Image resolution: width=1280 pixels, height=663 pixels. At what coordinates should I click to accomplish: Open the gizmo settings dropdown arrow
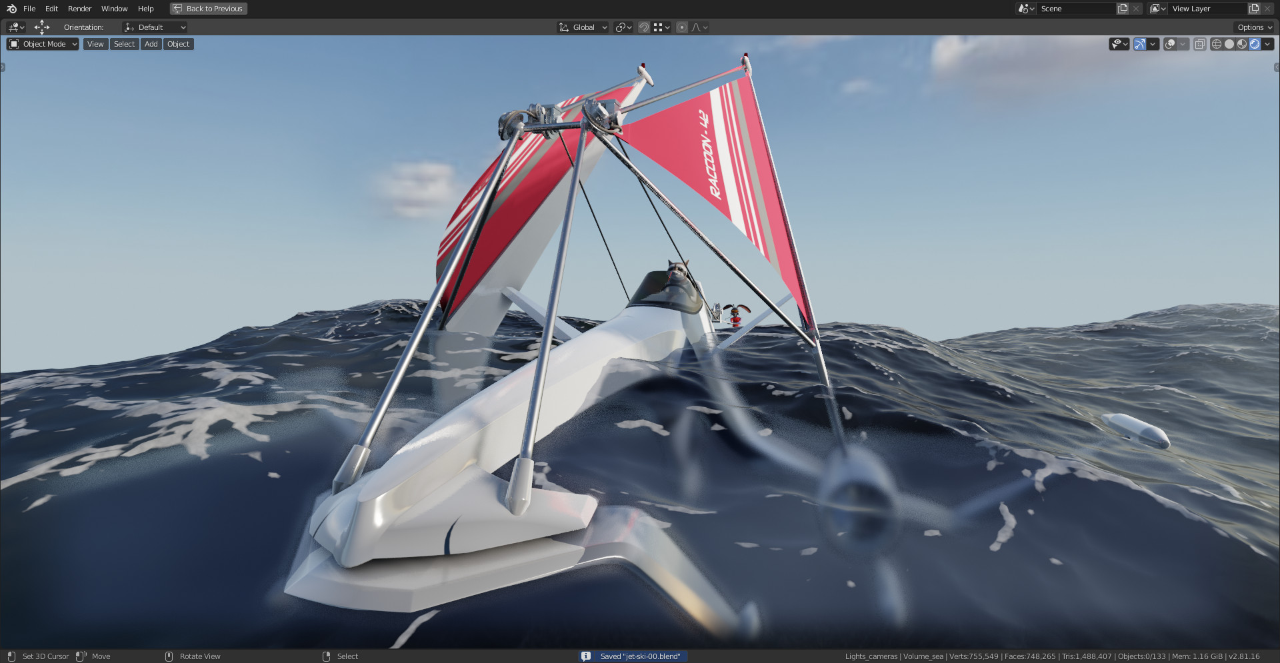pos(1153,44)
